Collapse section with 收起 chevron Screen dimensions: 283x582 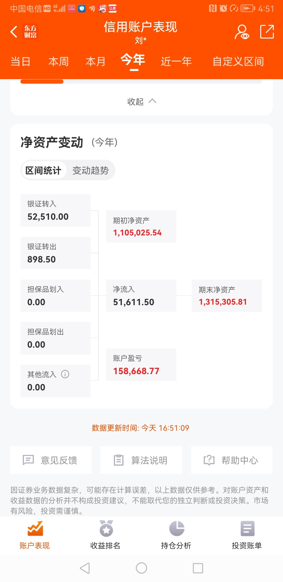[x=141, y=101]
